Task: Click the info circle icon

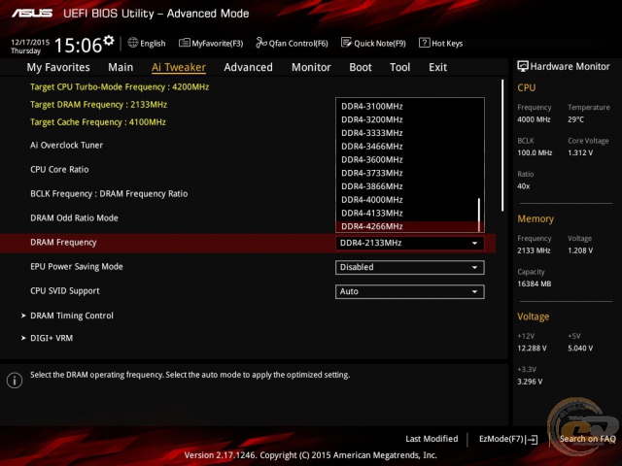Action: (x=15, y=381)
